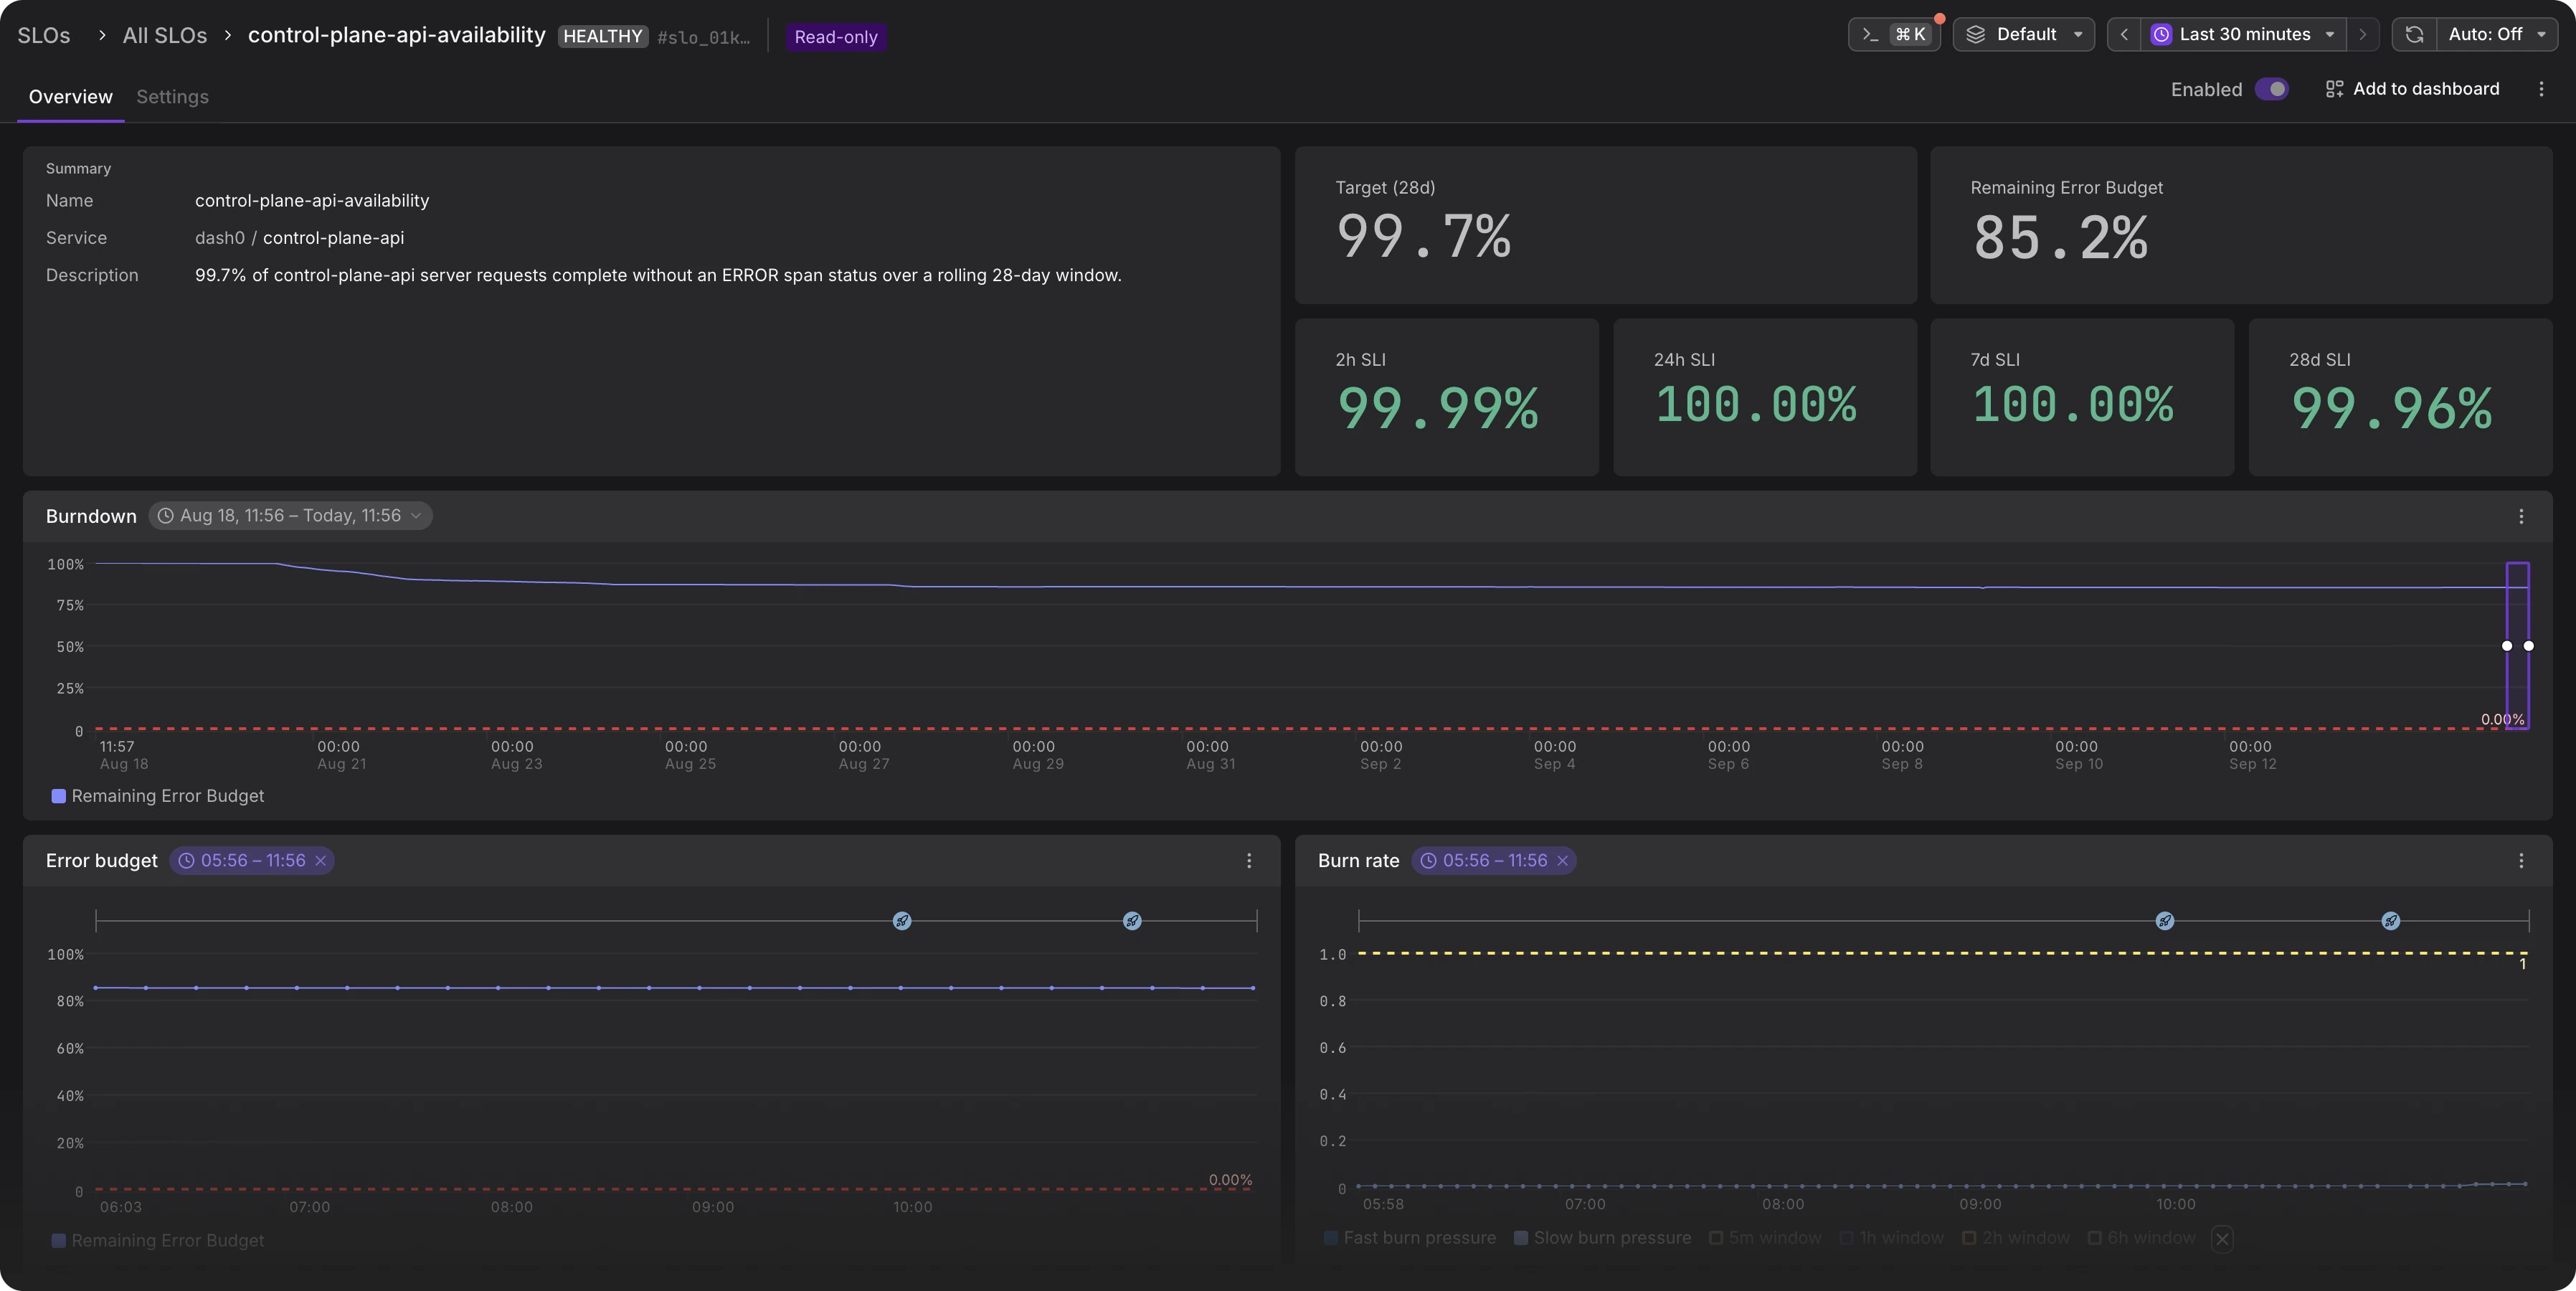
Task: Toggle Slow burn pressure series
Action: (x=1602, y=1238)
